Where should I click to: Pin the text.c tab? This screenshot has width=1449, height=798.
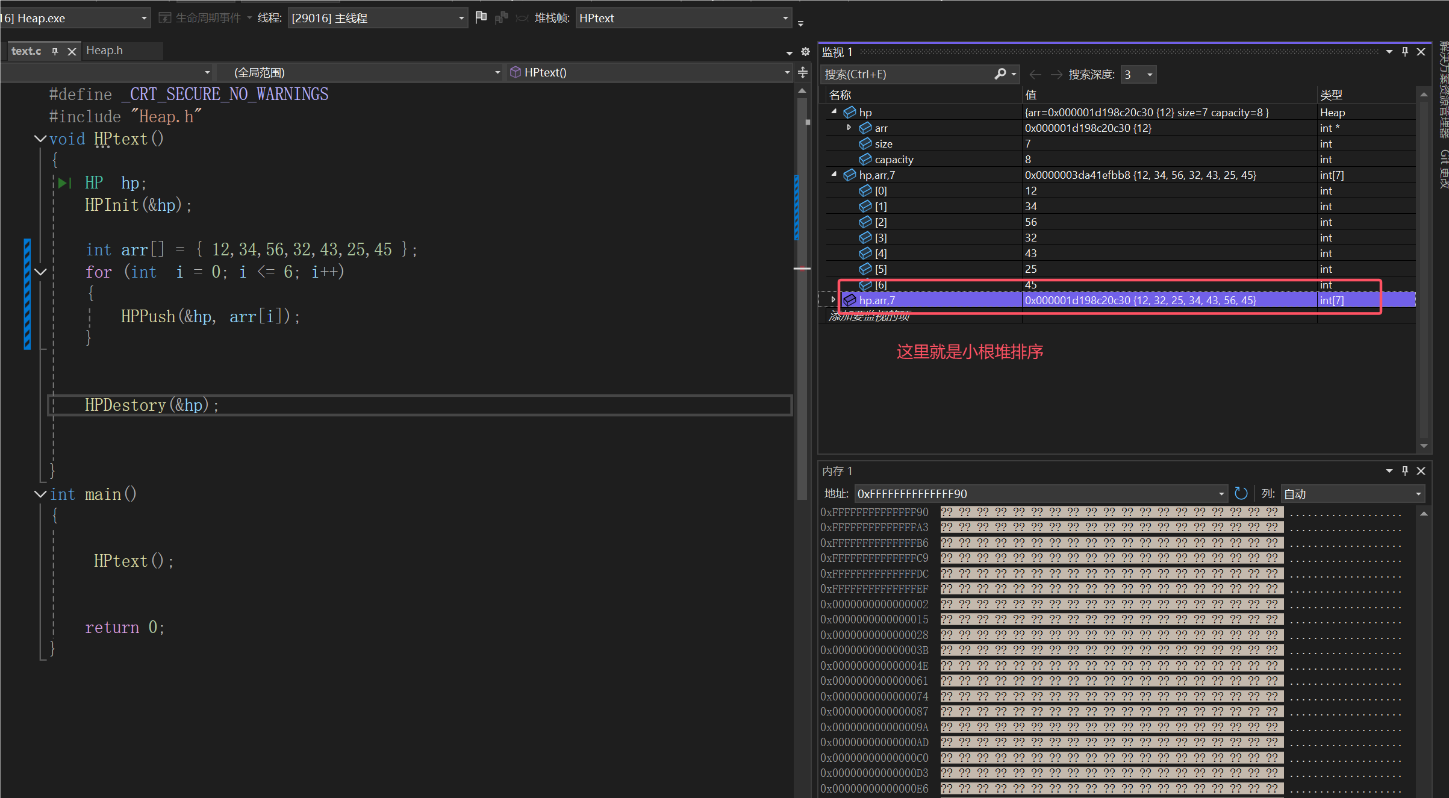click(x=55, y=51)
